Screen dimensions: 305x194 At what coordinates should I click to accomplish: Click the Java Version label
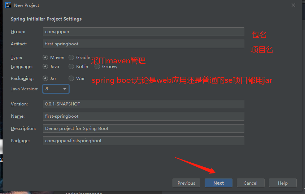tap(25, 89)
